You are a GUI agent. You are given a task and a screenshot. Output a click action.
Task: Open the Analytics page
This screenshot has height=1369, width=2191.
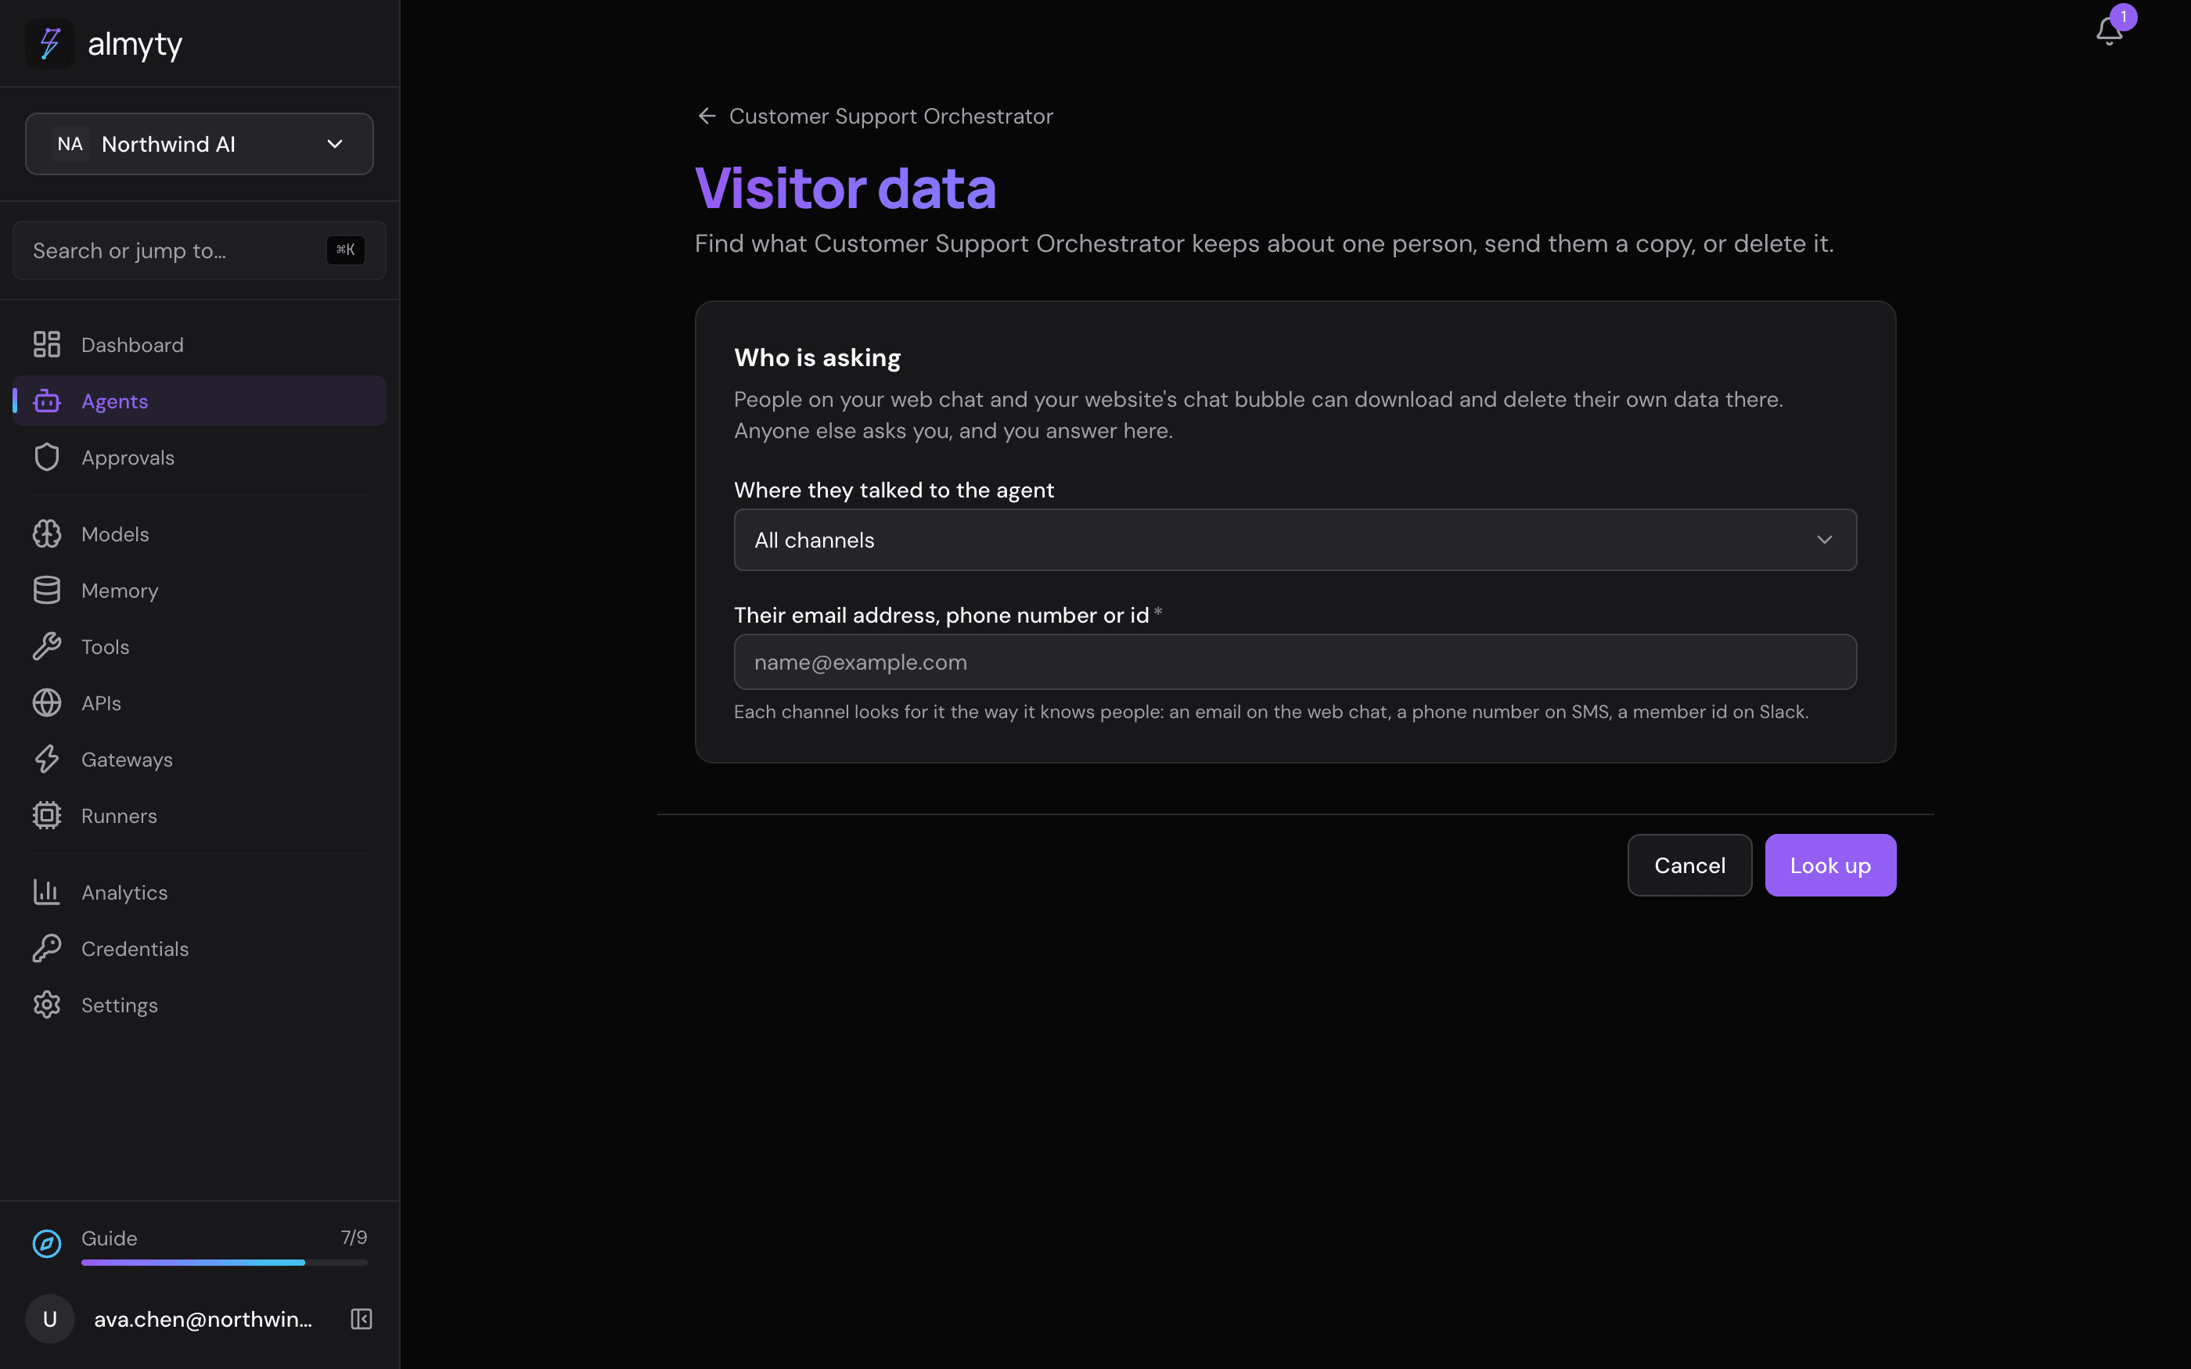(x=200, y=892)
